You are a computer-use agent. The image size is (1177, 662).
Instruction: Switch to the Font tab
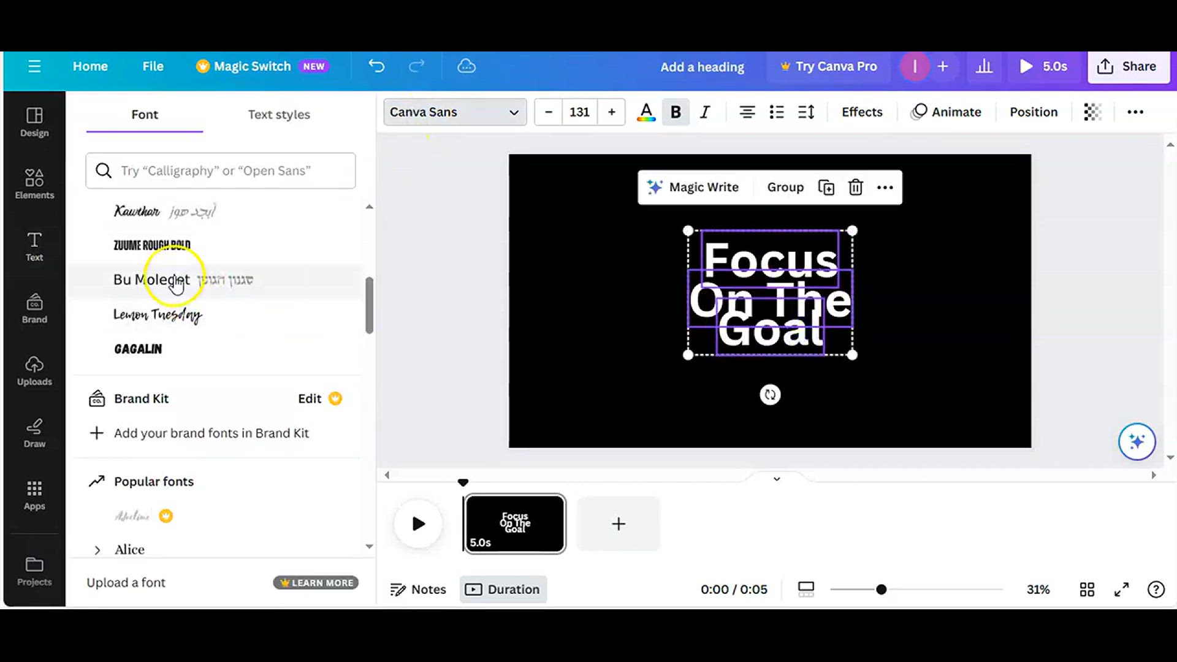click(145, 115)
